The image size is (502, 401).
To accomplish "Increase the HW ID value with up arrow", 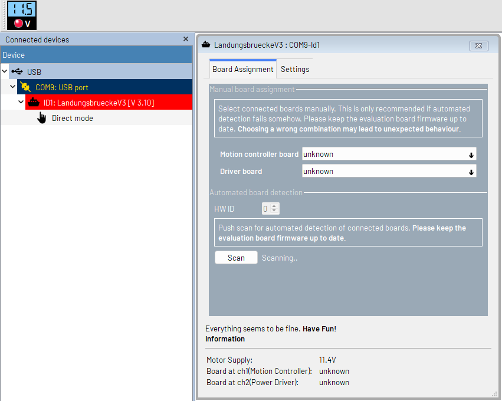I will [274, 206].
